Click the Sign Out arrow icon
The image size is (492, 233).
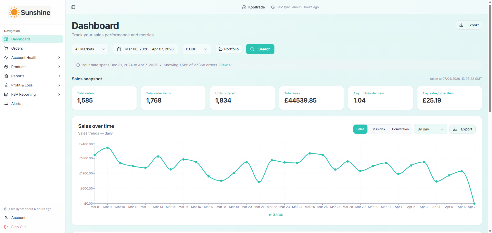6,227
